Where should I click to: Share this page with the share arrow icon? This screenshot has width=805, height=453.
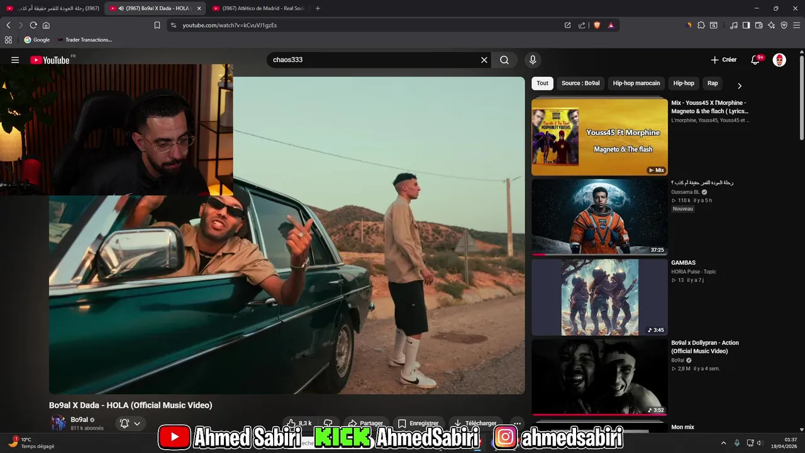[x=581, y=25]
